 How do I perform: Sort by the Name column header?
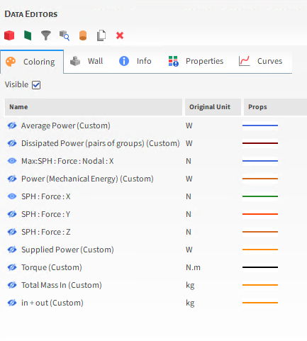coord(94,107)
